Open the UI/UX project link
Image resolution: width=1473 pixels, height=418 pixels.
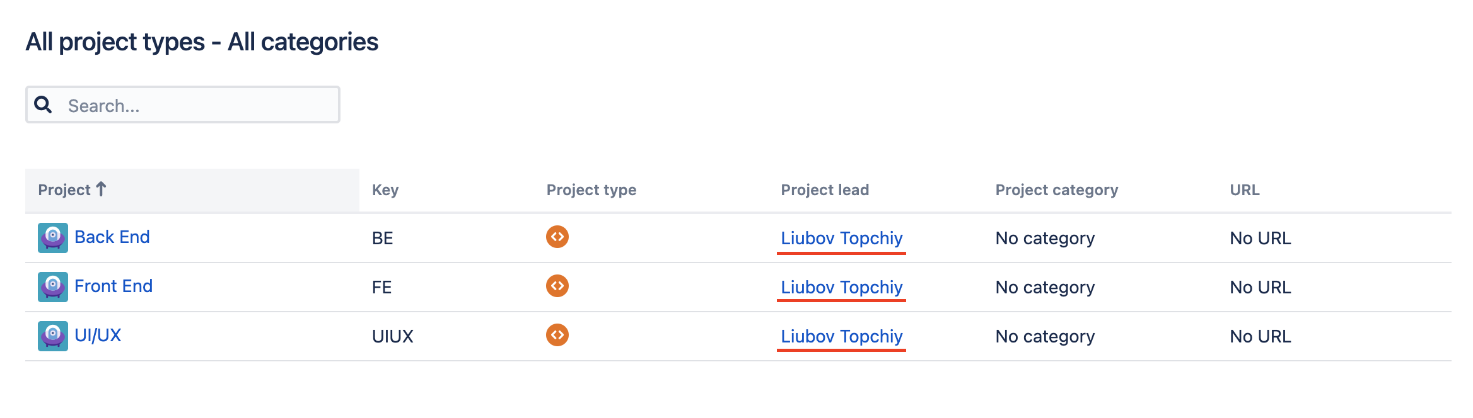[98, 336]
